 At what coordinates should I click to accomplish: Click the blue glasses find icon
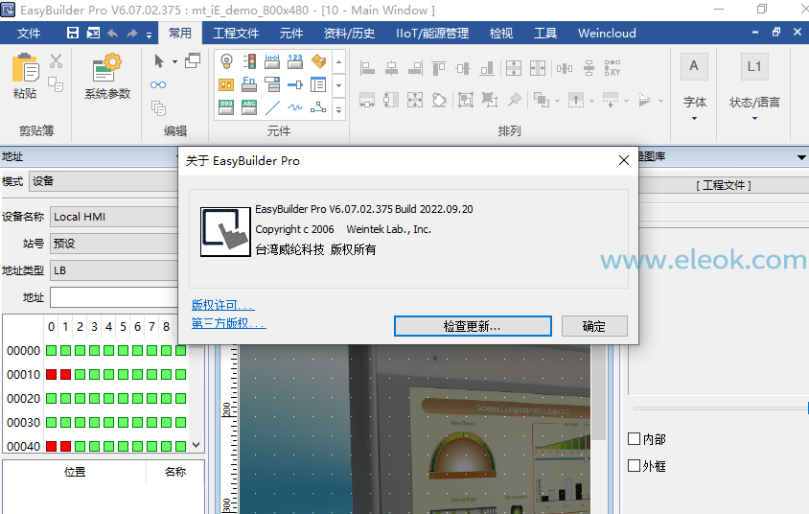click(x=158, y=84)
